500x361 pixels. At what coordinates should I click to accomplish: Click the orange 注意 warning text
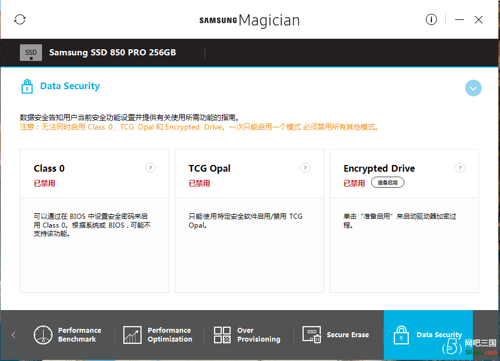coord(200,127)
